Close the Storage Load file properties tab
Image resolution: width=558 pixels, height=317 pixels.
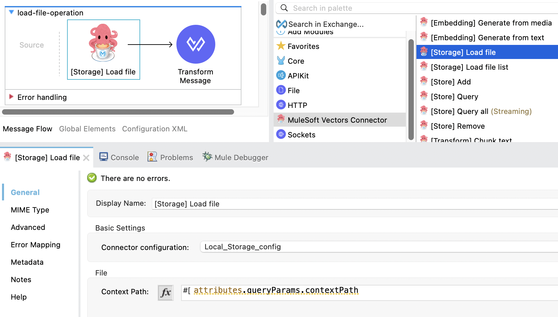(86, 158)
